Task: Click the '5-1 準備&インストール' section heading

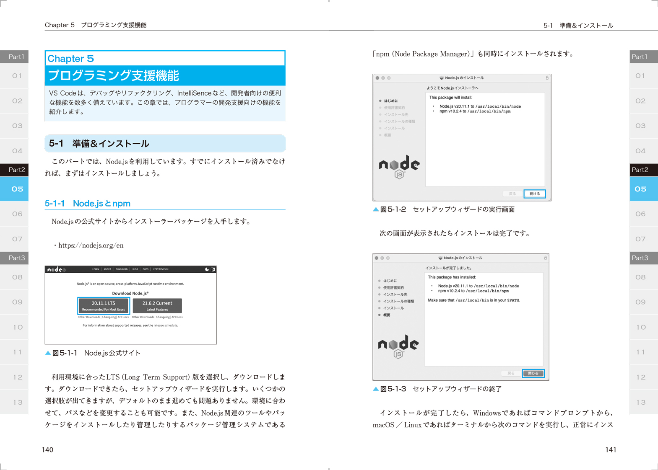Action: point(165,143)
